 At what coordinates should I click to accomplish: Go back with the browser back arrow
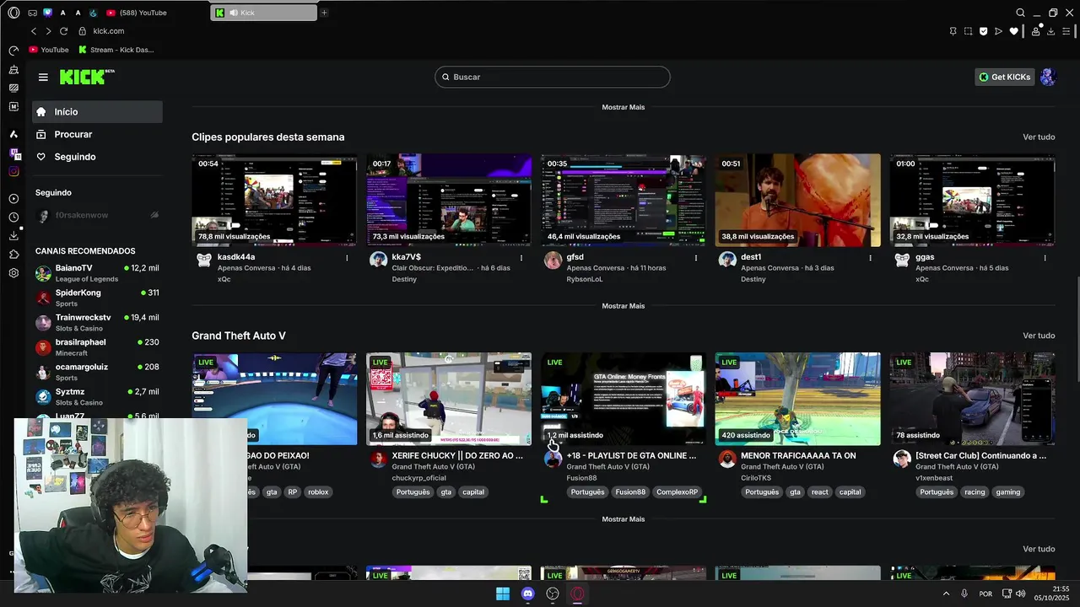point(34,31)
